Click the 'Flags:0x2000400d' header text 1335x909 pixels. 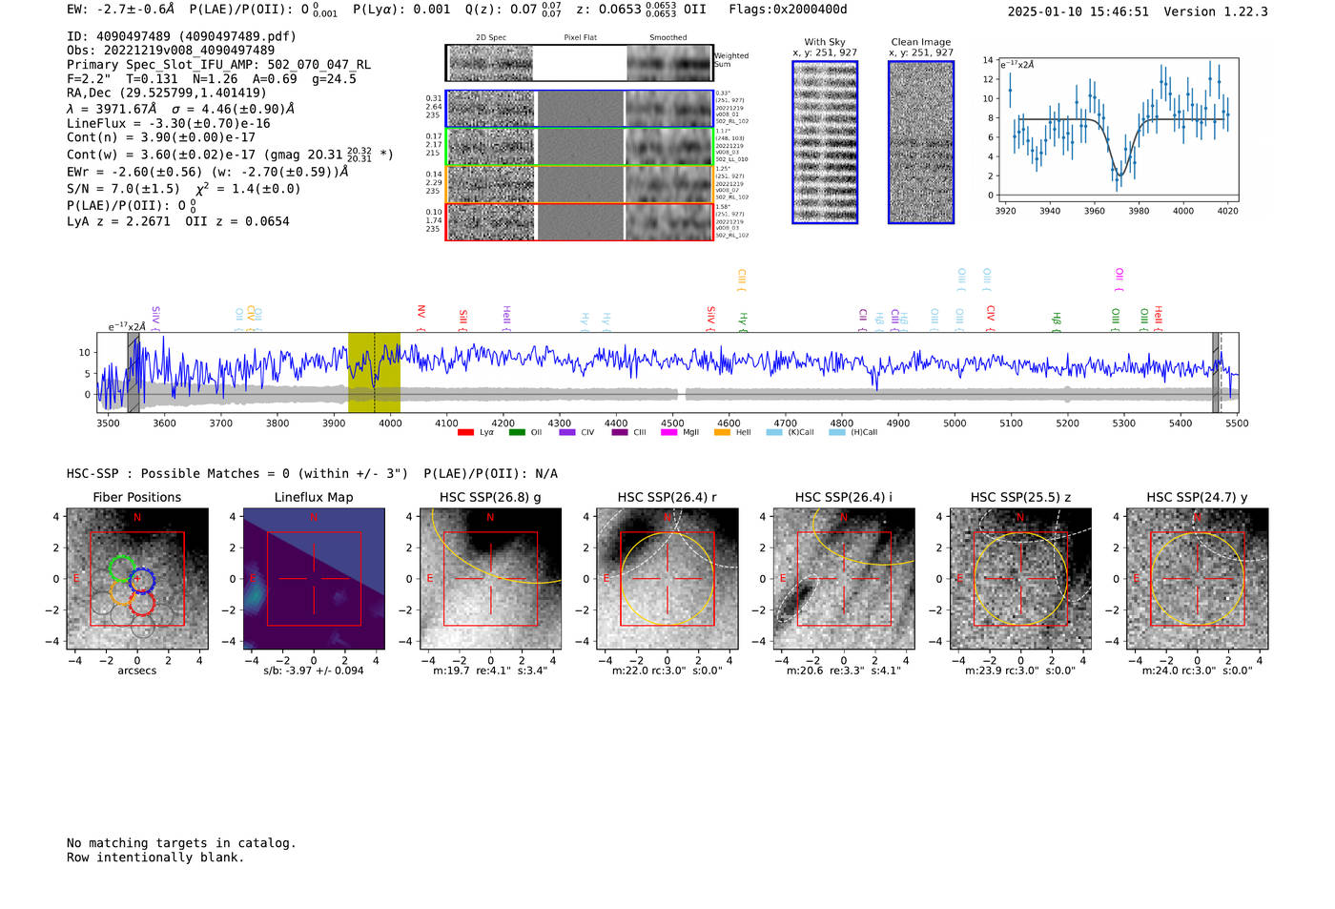(788, 10)
